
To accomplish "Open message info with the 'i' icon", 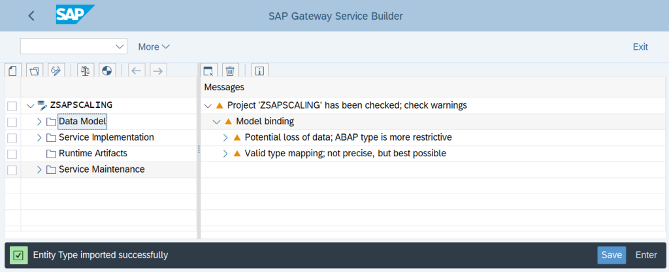I will point(259,71).
